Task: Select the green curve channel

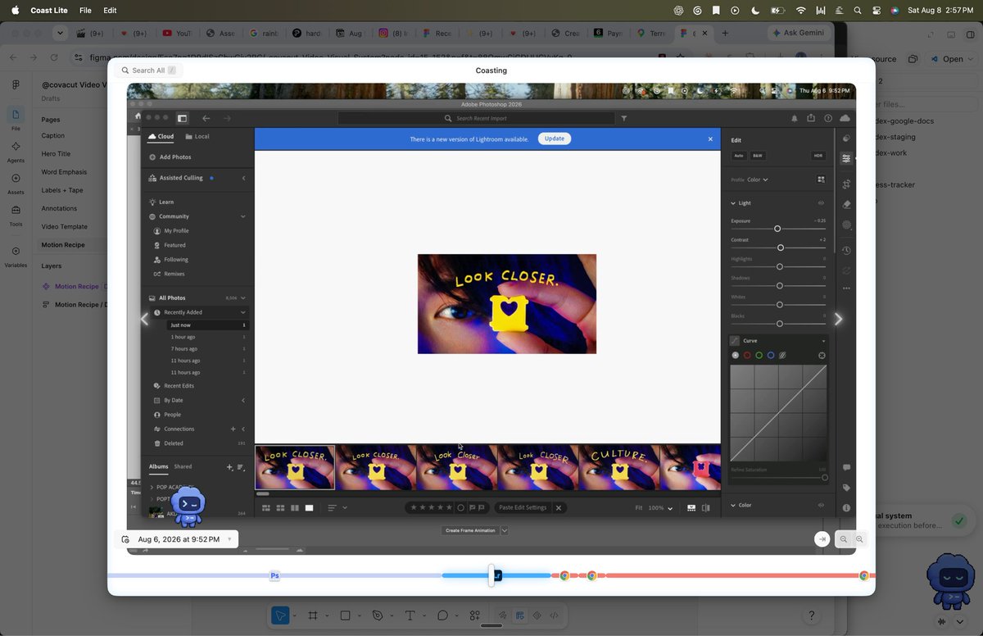Action: pos(759,356)
